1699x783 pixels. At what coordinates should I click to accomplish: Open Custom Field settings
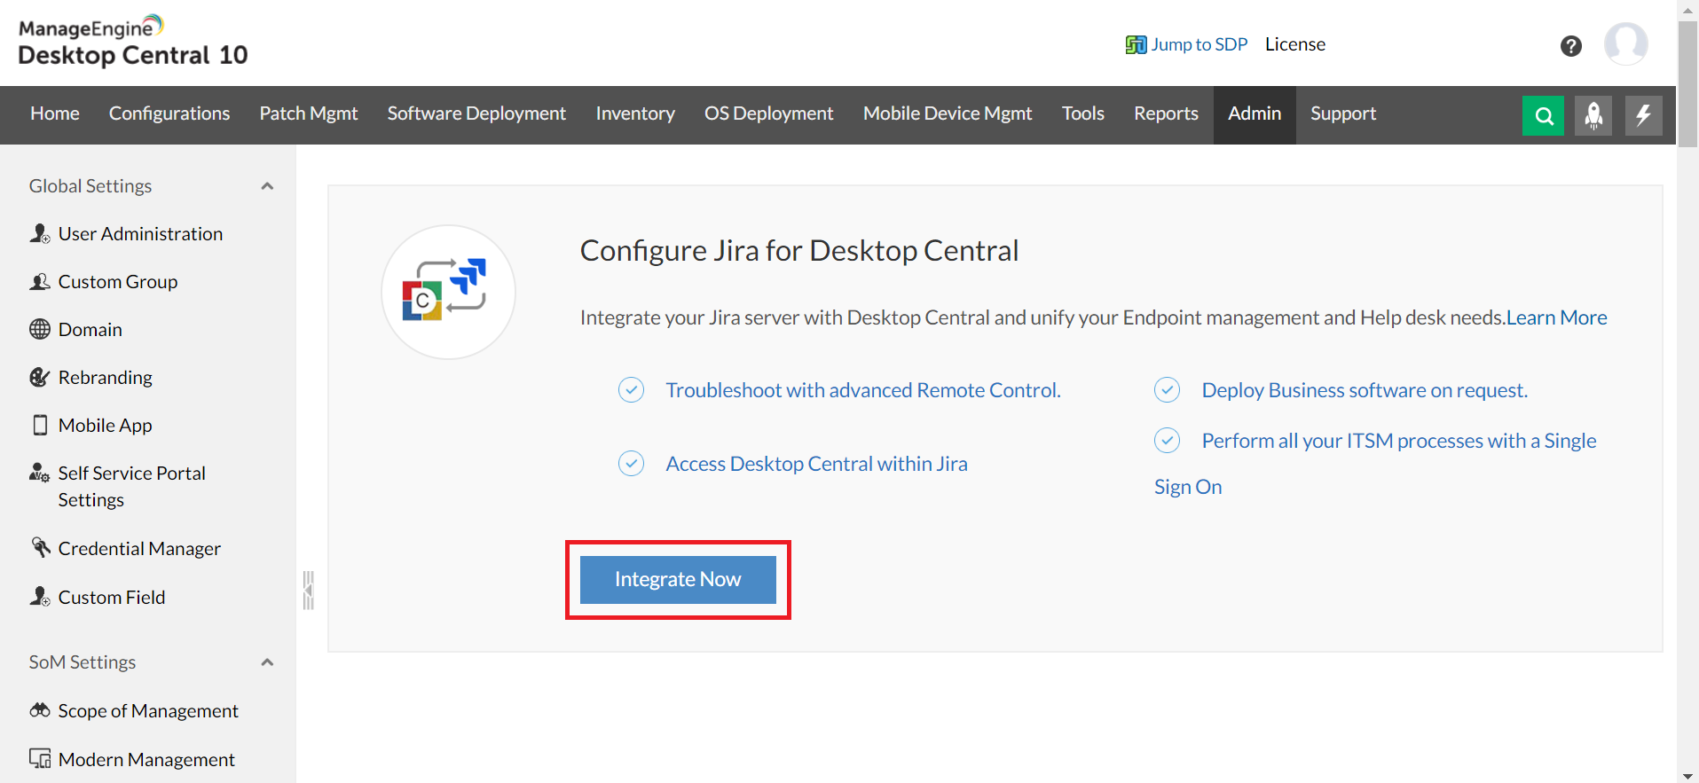click(x=112, y=598)
